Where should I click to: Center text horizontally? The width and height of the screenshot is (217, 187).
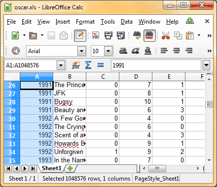point(177,51)
